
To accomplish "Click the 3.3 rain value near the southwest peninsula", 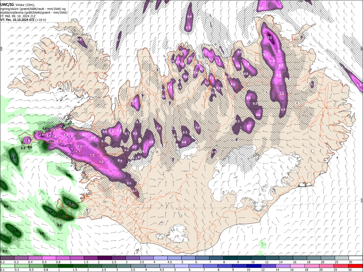I will [70, 203].
